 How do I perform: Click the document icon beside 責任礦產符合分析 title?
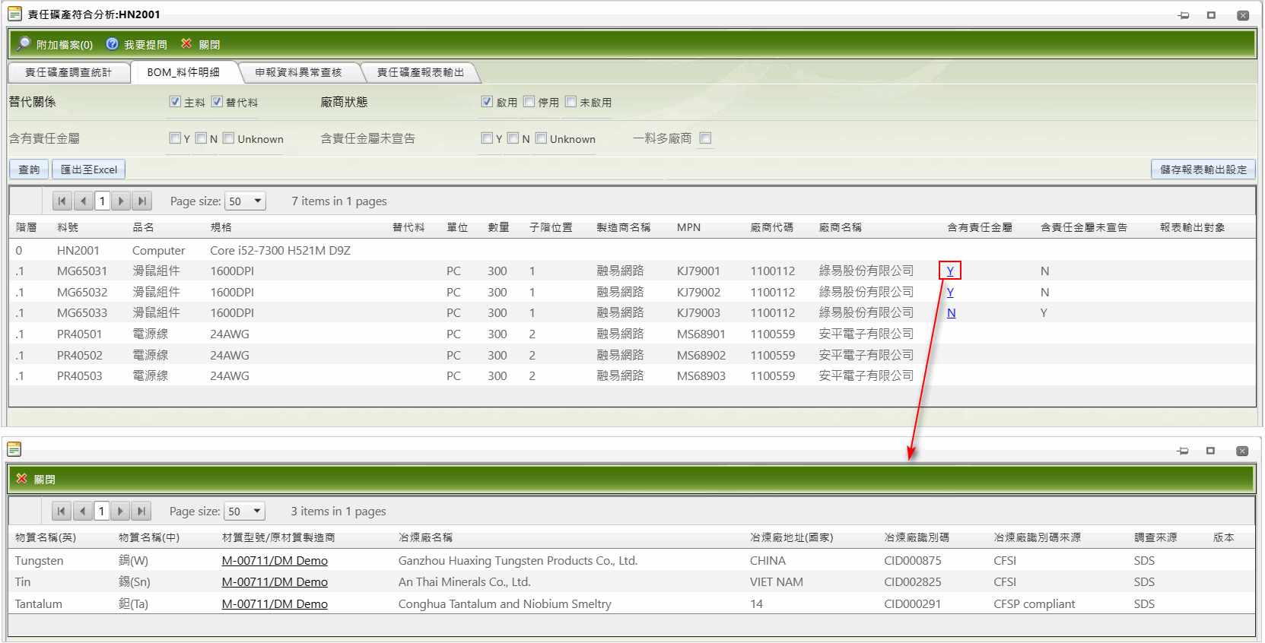pos(14,14)
